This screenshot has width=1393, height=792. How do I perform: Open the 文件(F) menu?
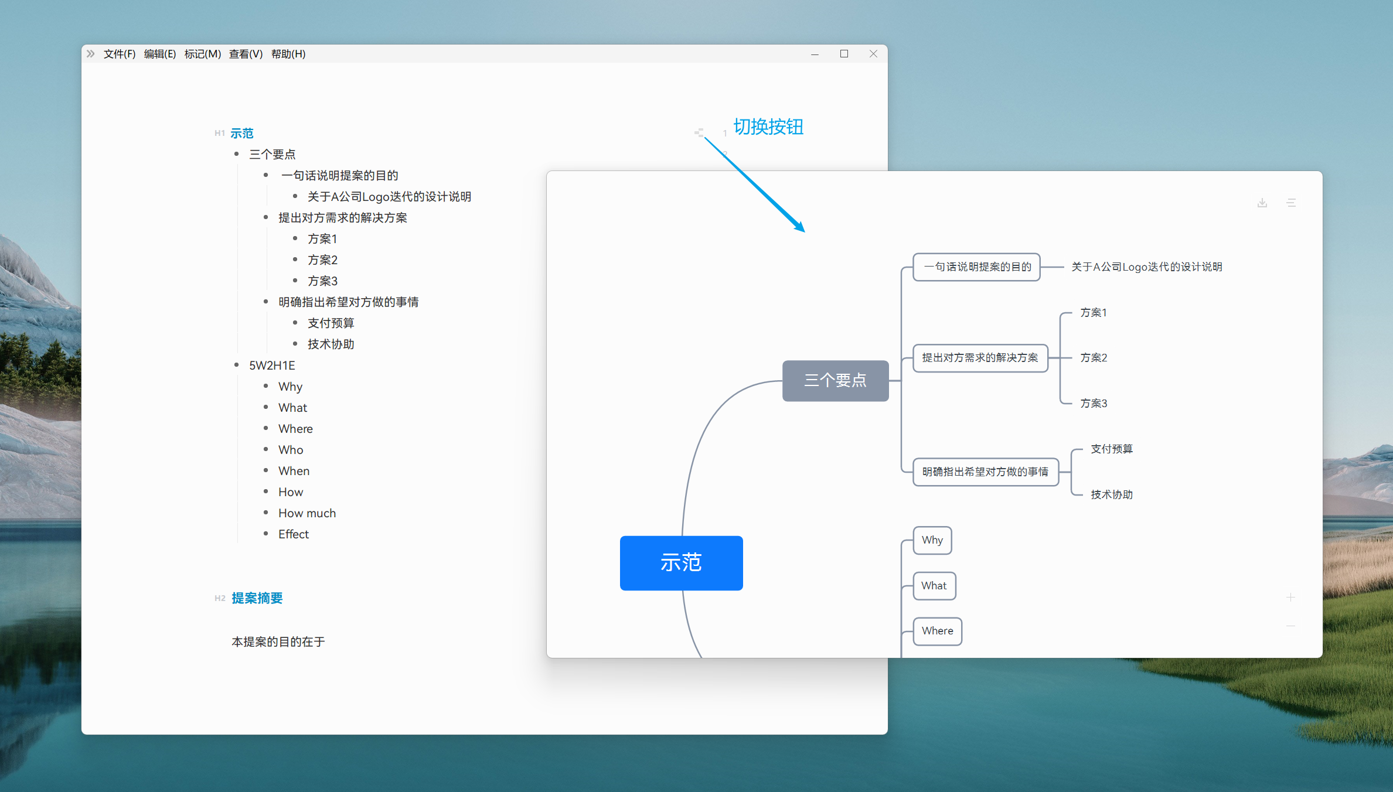(120, 54)
